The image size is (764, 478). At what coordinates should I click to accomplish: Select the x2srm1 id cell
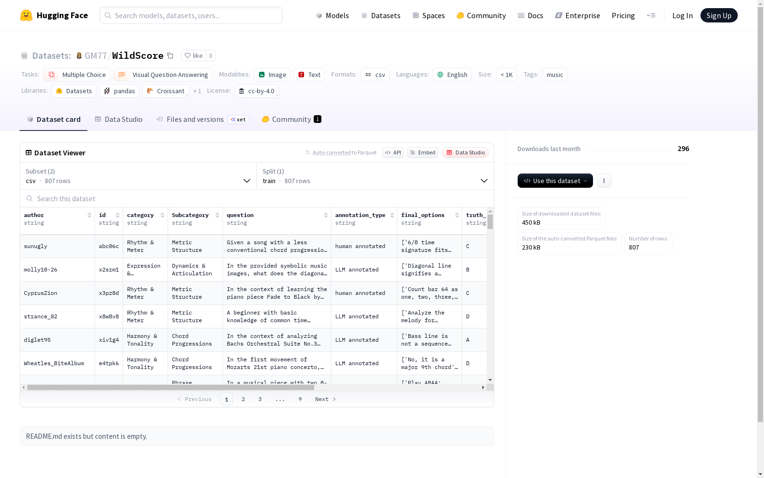pyautogui.click(x=109, y=270)
